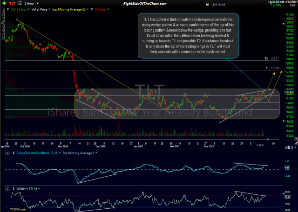Click the move handle beside Wilder's RSI

click(14, 189)
